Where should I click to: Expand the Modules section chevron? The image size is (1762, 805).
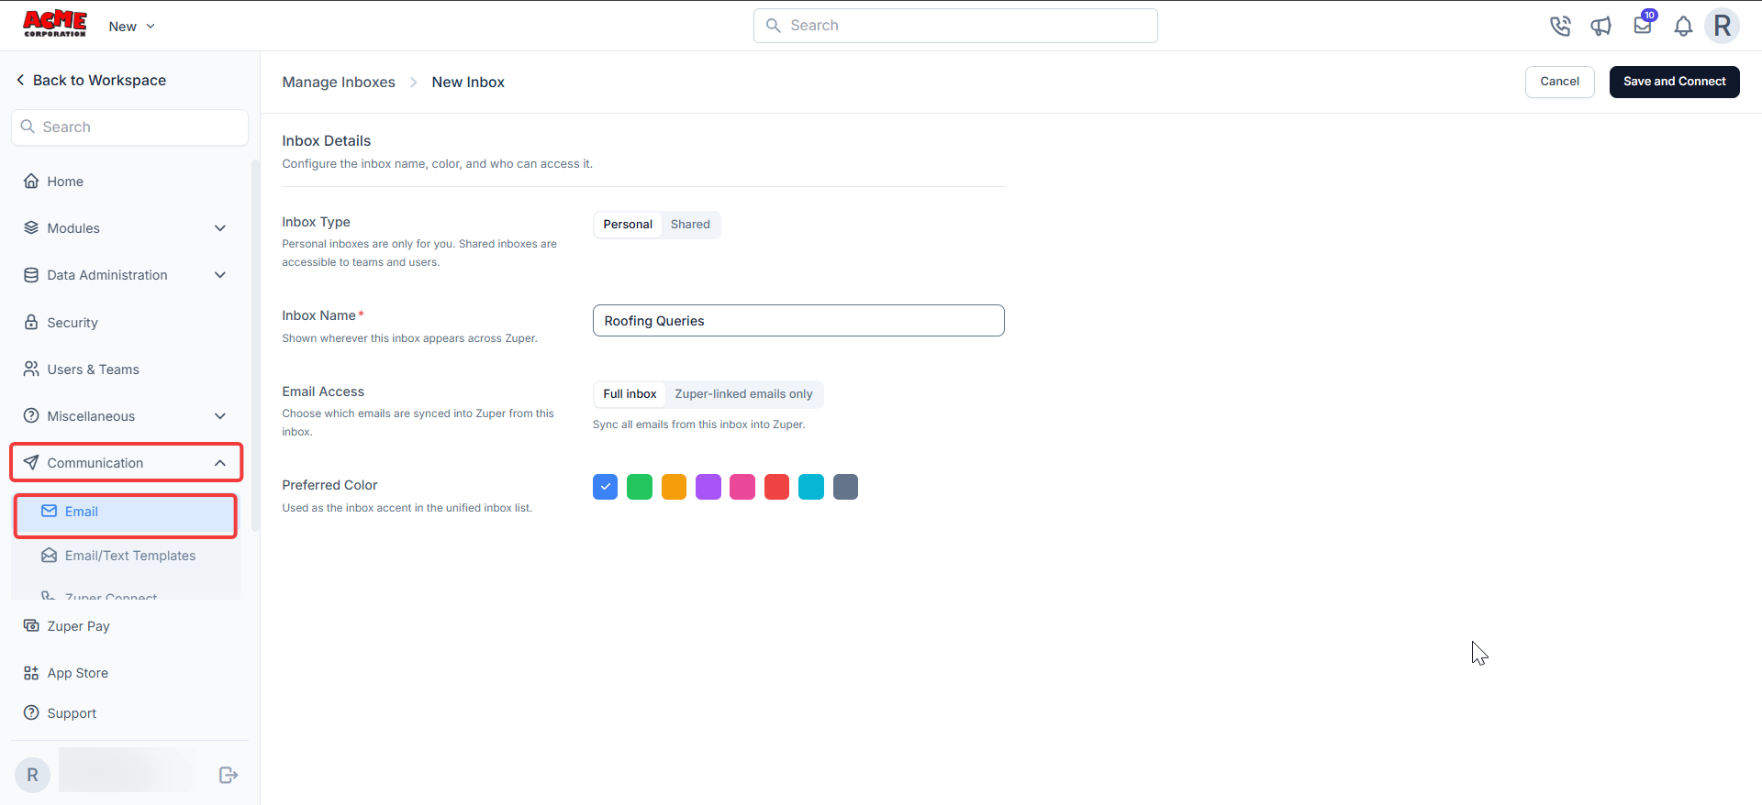tap(220, 227)
